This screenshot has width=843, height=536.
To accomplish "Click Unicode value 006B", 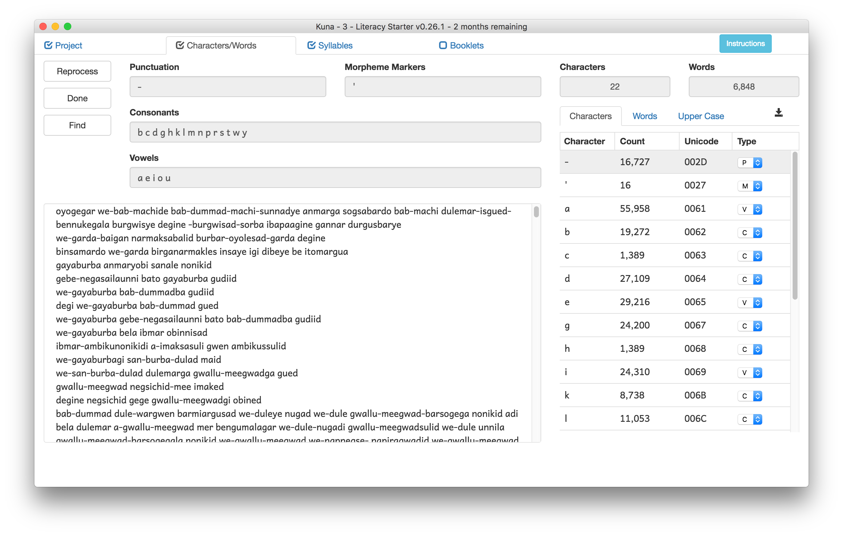I will coord(695,395).
